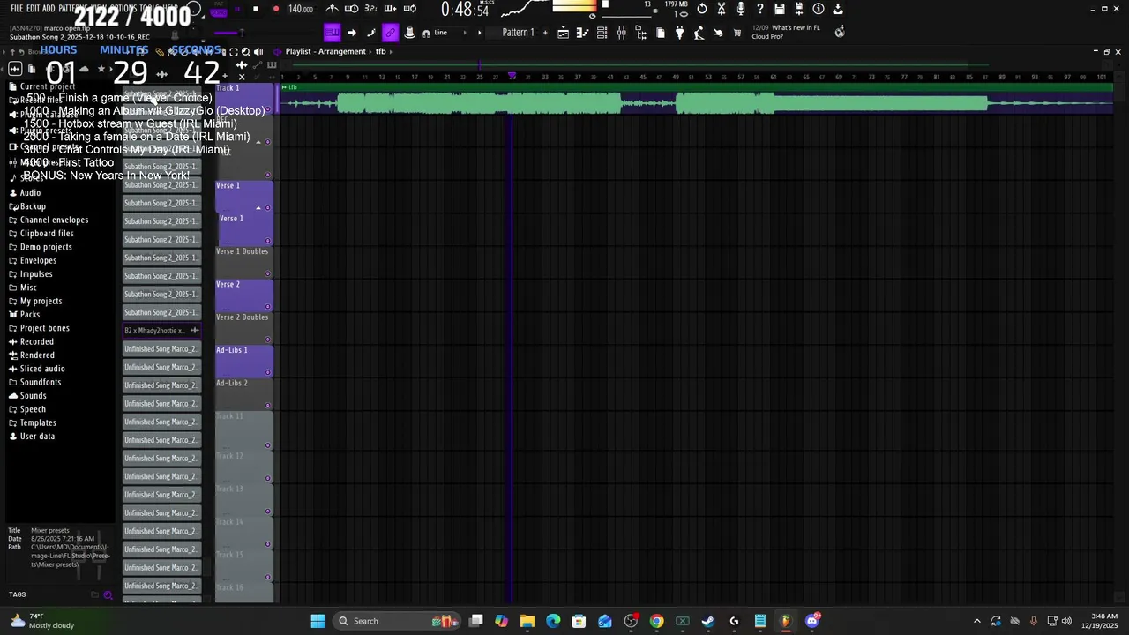Toggle wait for input before recording
The image size is (1129, 635).
point(351,9)
